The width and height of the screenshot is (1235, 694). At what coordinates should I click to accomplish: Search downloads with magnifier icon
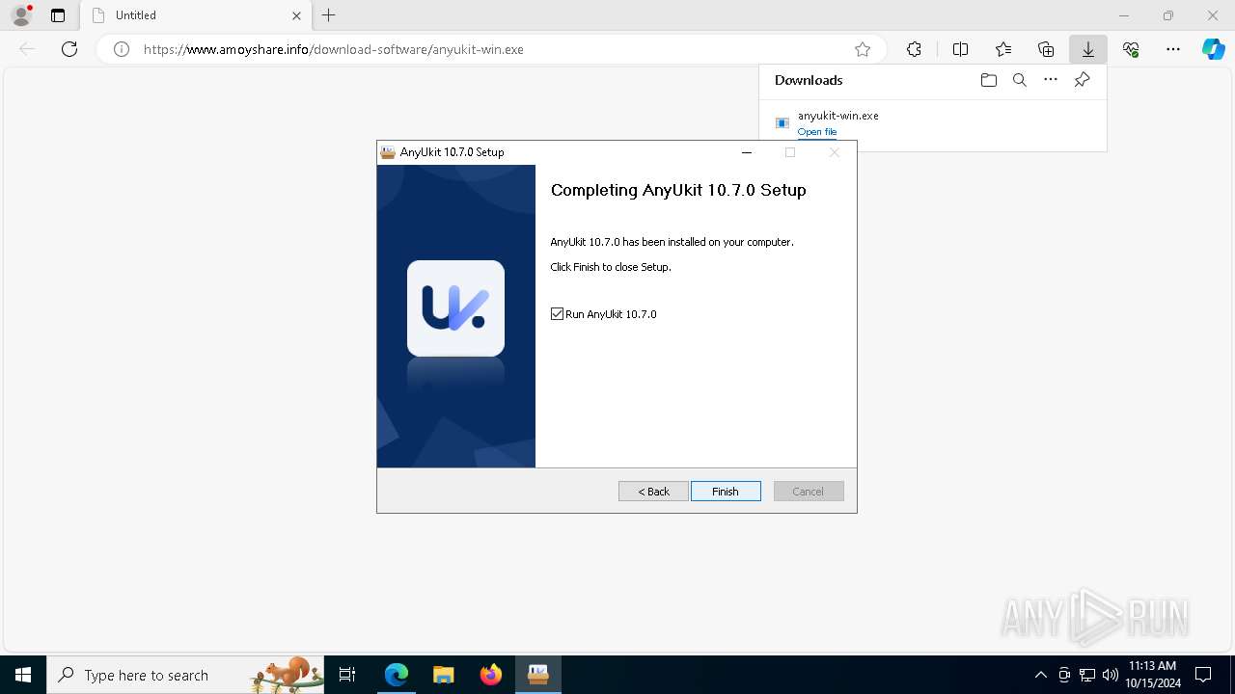click(x=1019, y=80)
